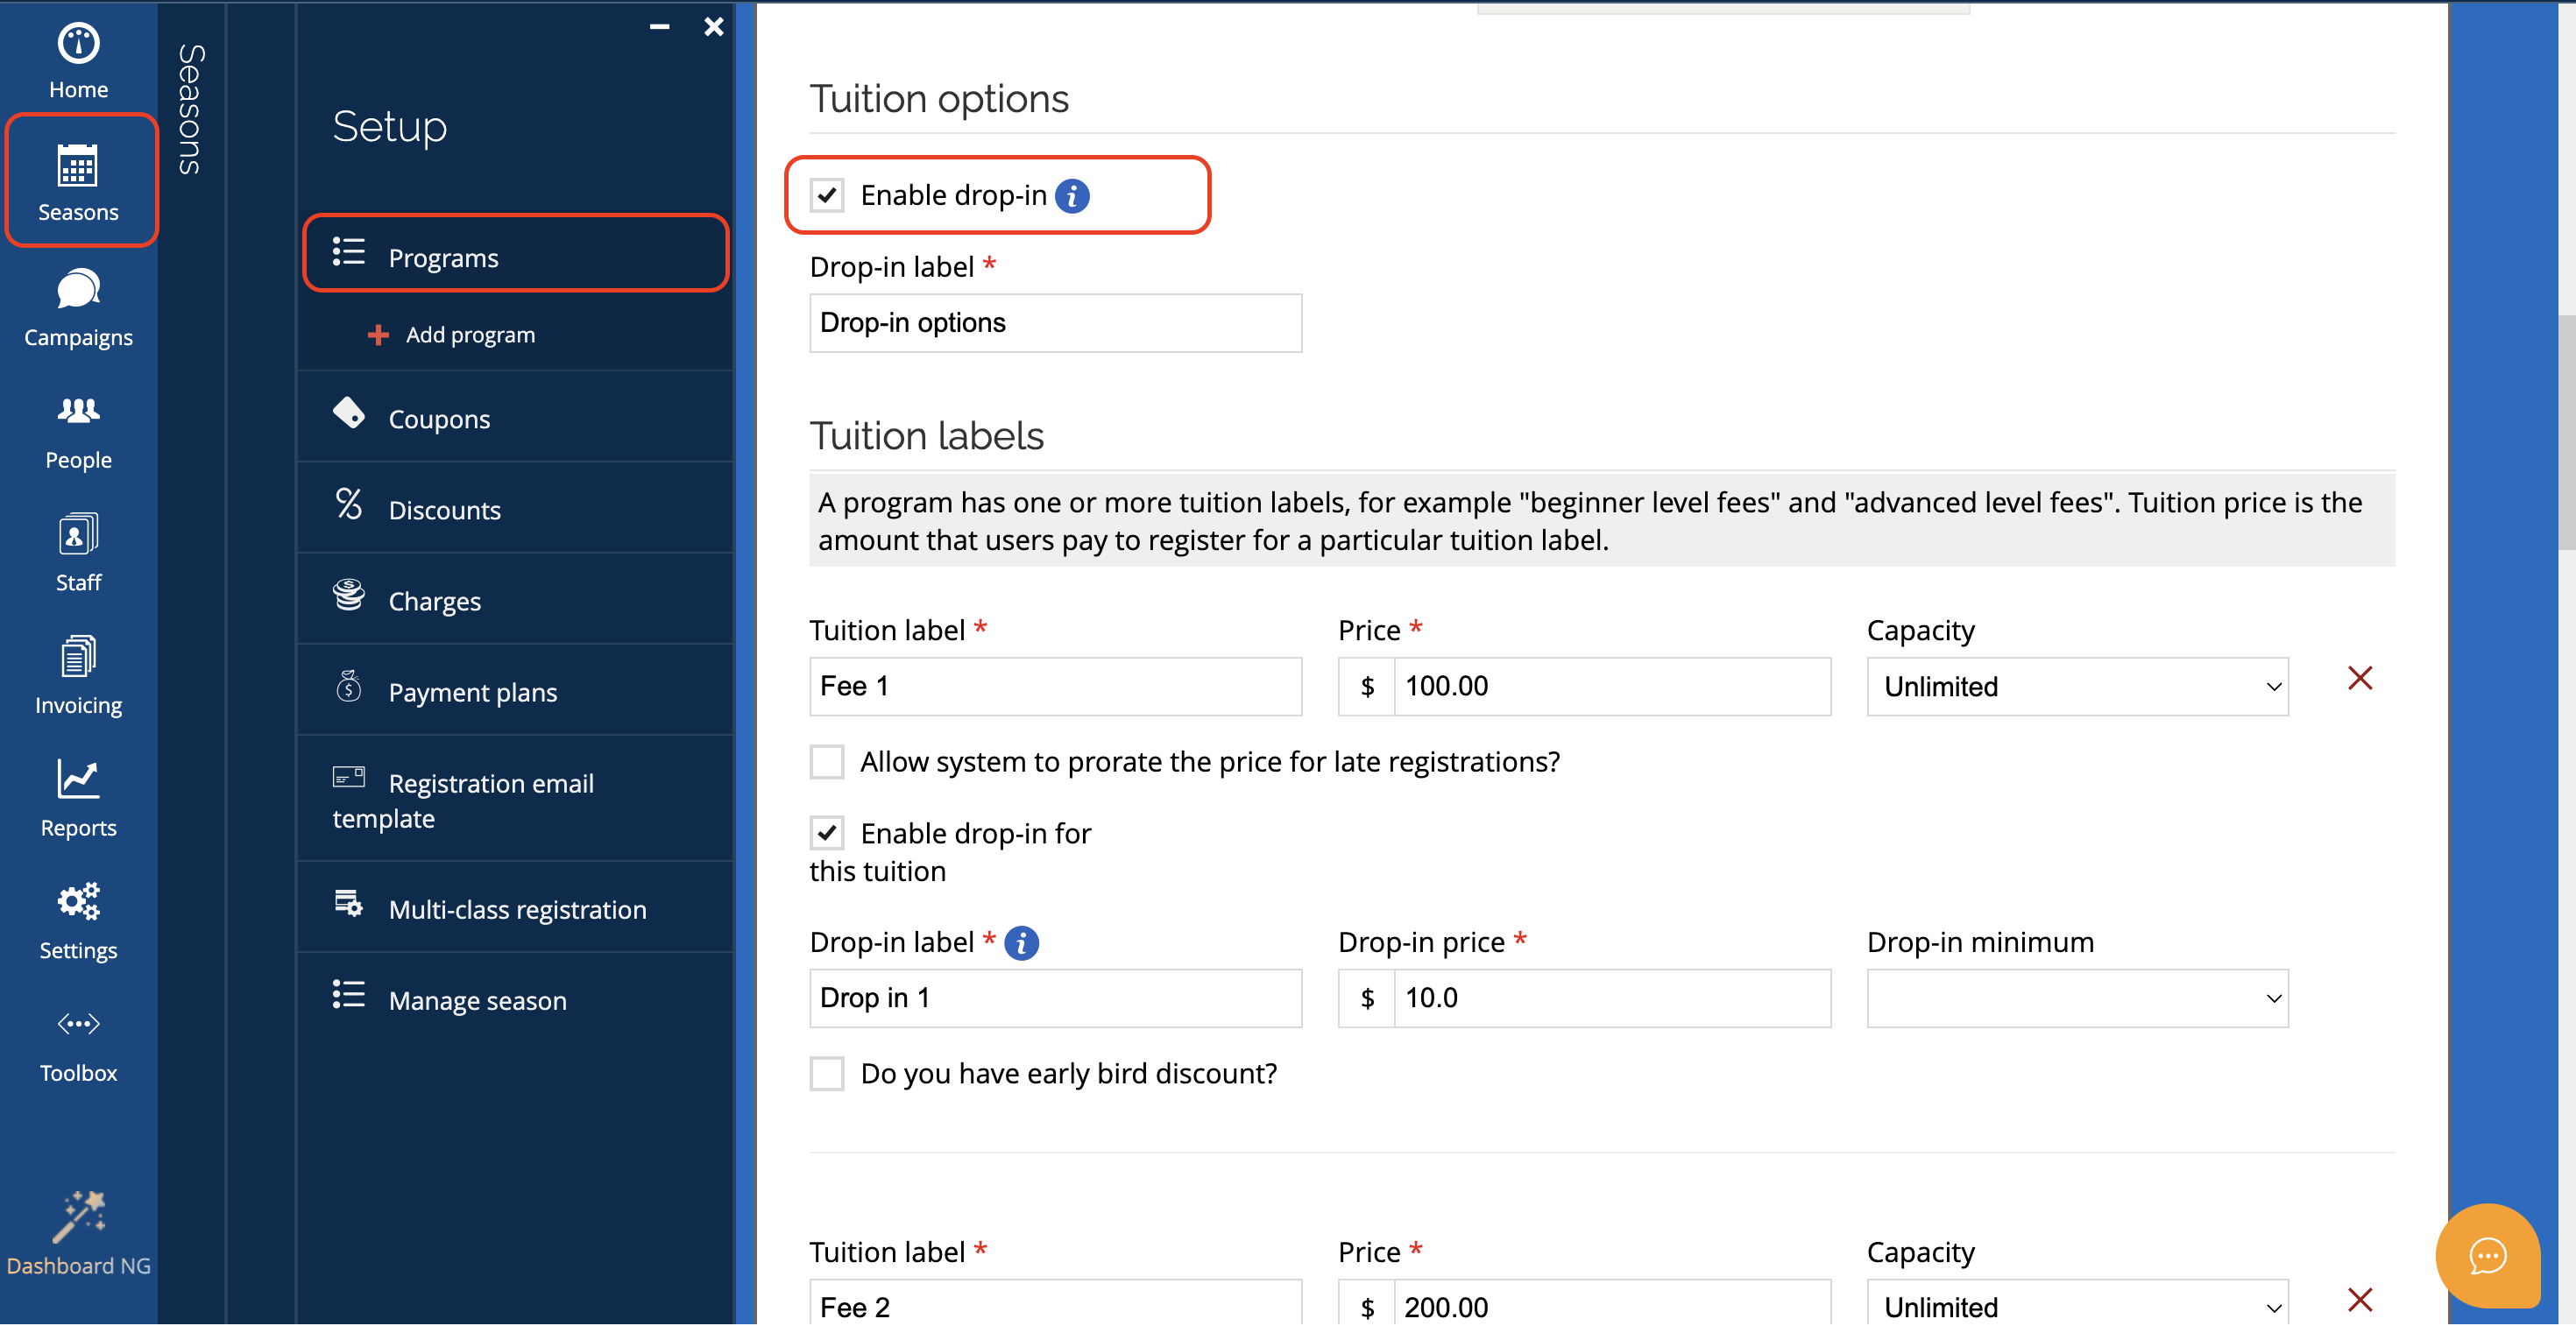Select Coupons in the Setup menu

pos(439,420)
